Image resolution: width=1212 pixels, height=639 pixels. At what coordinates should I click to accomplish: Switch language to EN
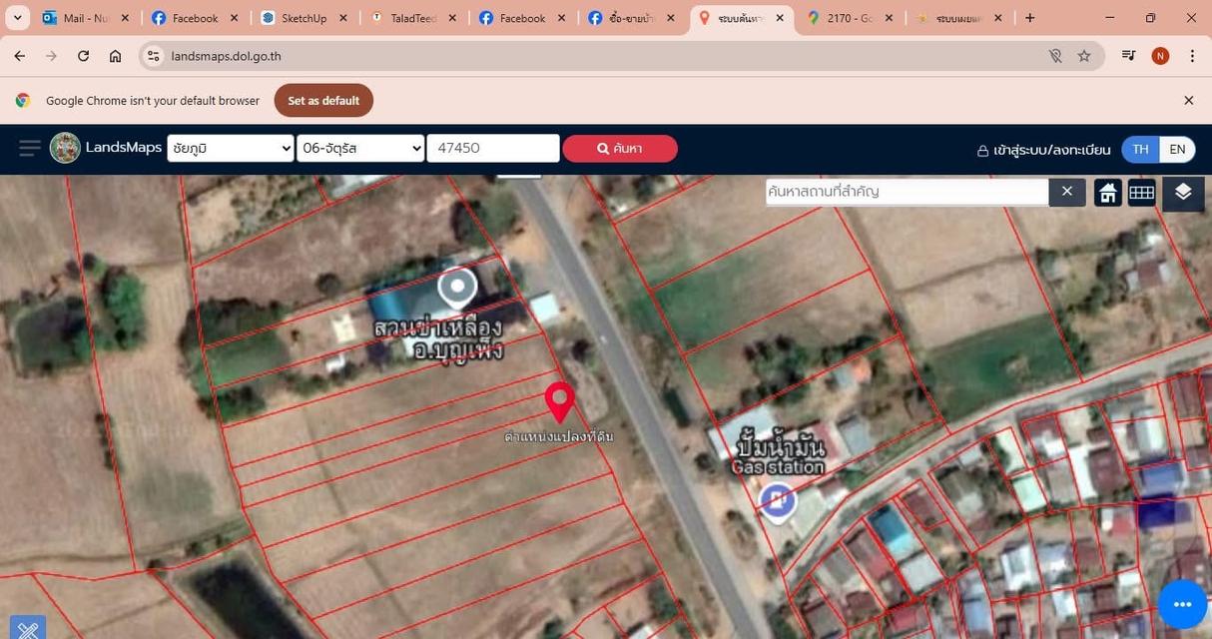(1177, 149)
